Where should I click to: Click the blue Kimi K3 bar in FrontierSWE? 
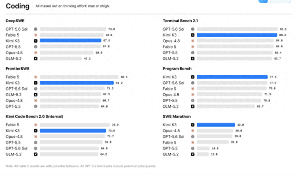coord(77,83)
